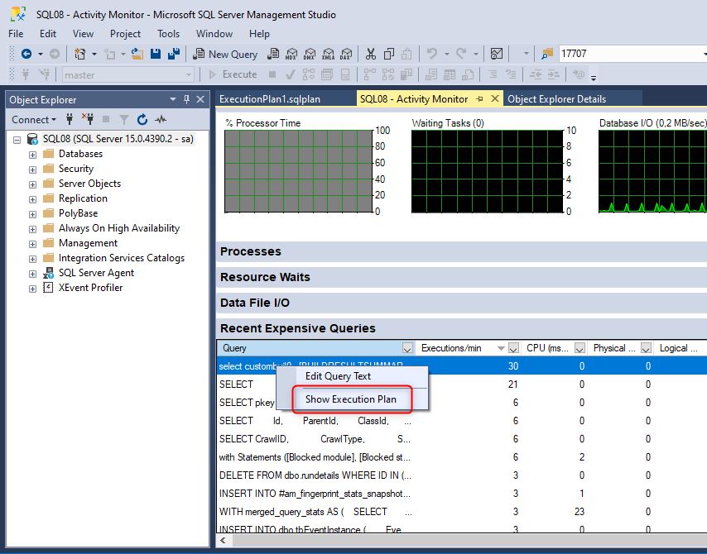
Task: Open Object Explorer window position dropdown
Action: pyautogui.click(x=173, y=99)
